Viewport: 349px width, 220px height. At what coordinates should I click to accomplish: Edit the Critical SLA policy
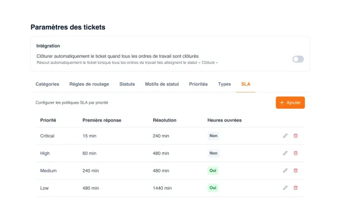point(285,135)
